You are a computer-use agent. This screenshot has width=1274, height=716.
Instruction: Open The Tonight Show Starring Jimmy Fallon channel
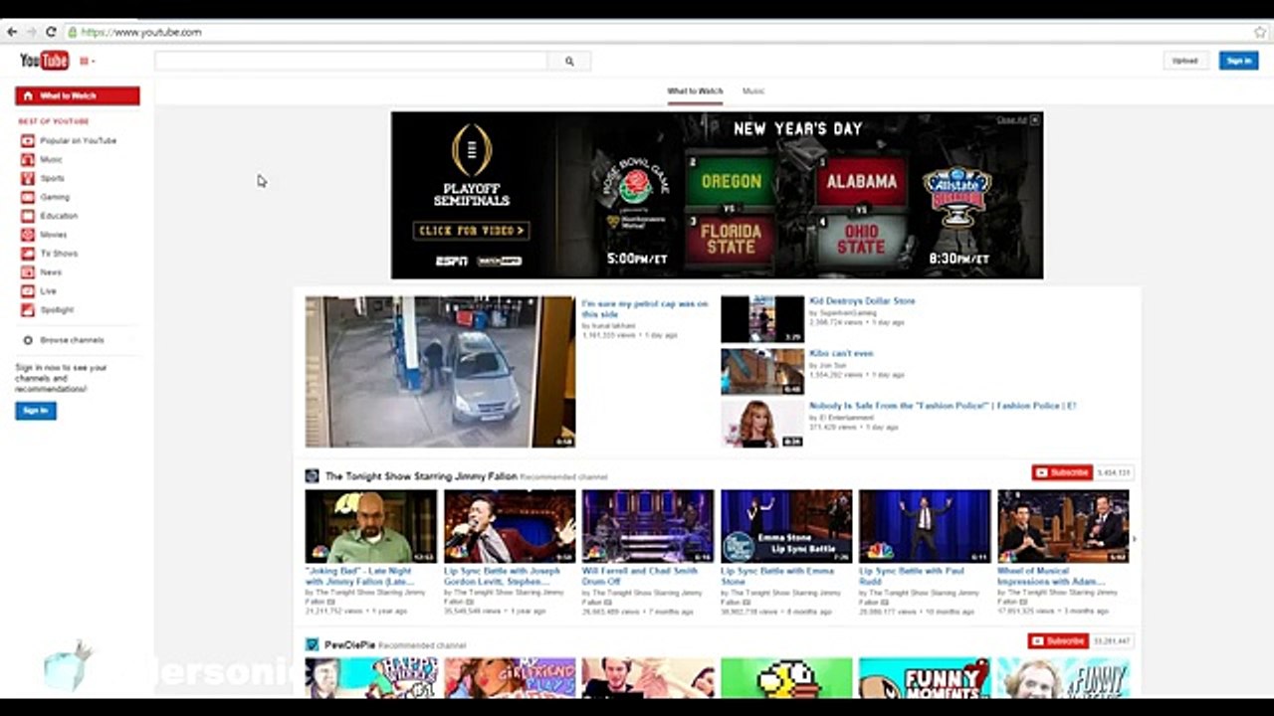421,476
